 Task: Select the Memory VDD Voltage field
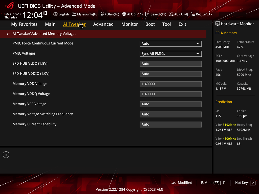pos(171,84)
